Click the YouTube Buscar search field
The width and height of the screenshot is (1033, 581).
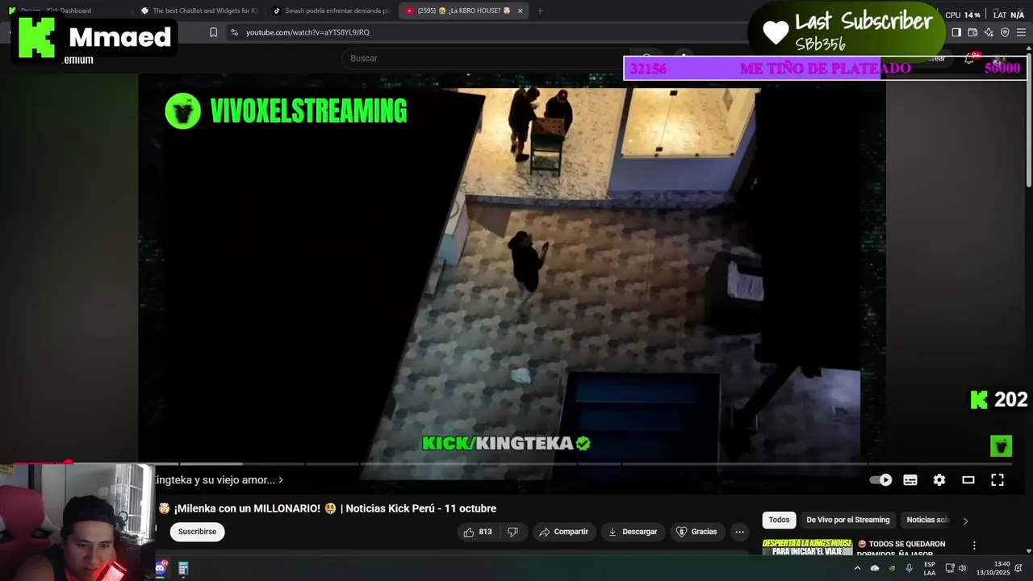pos(484,58)
